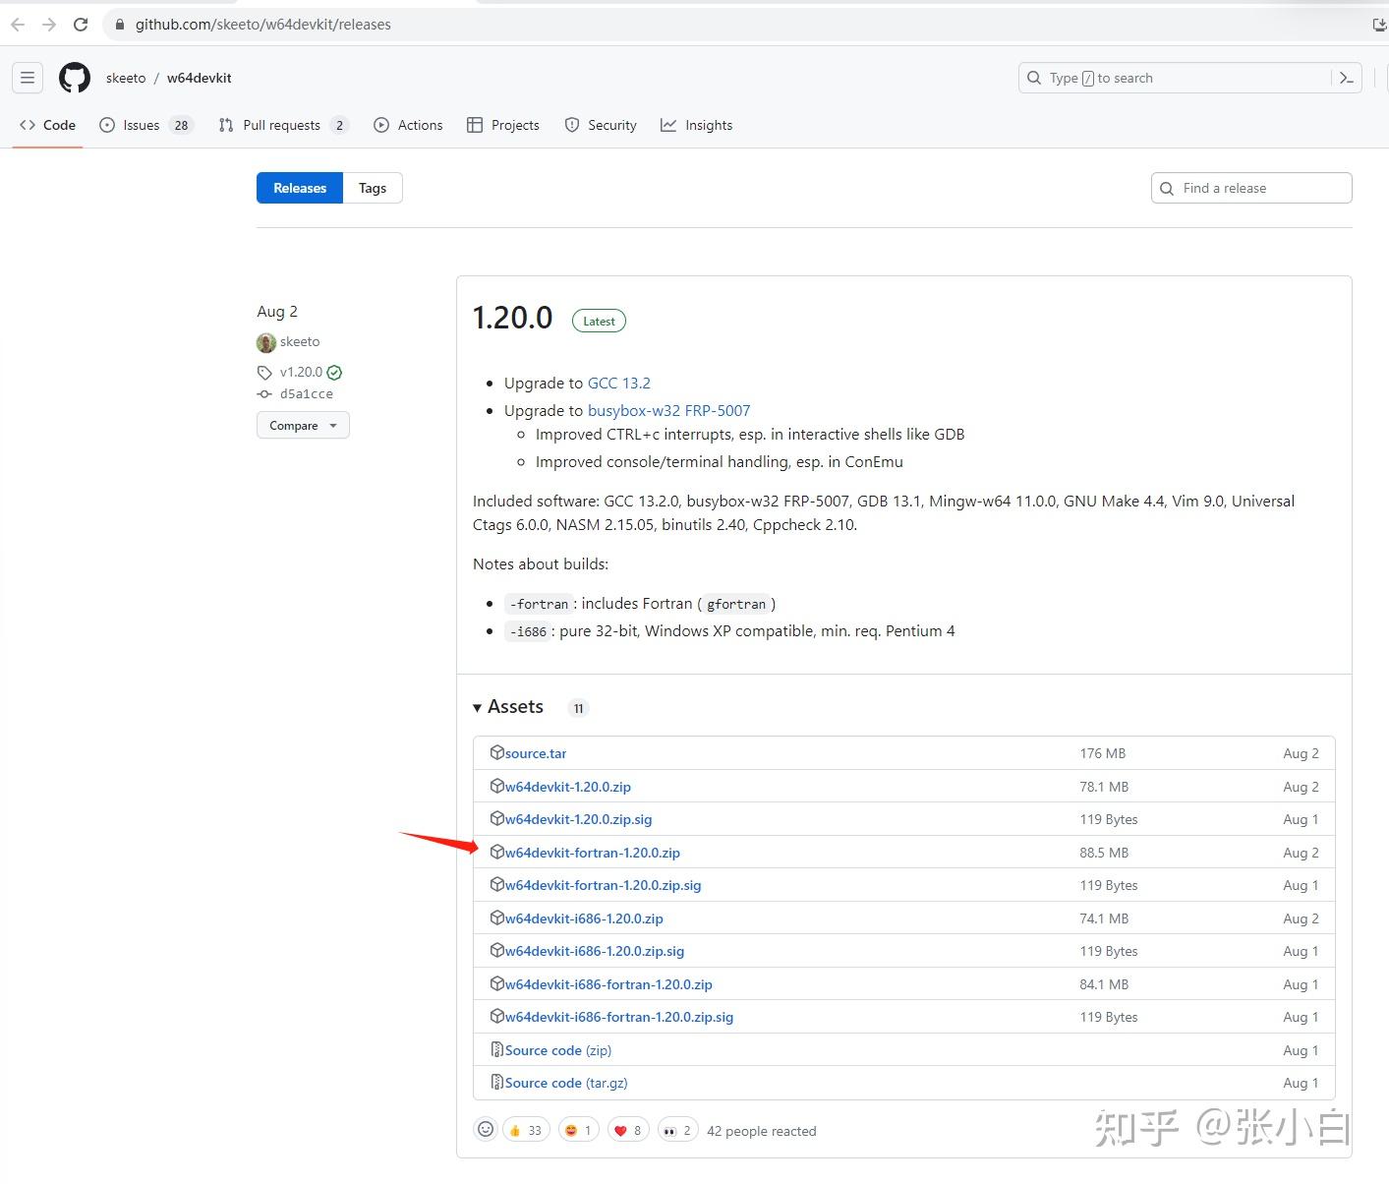Refresh the page in the browser

tap(81, 25)
